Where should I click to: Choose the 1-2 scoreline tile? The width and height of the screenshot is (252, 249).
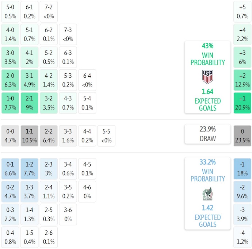click(x=30, y=169)
